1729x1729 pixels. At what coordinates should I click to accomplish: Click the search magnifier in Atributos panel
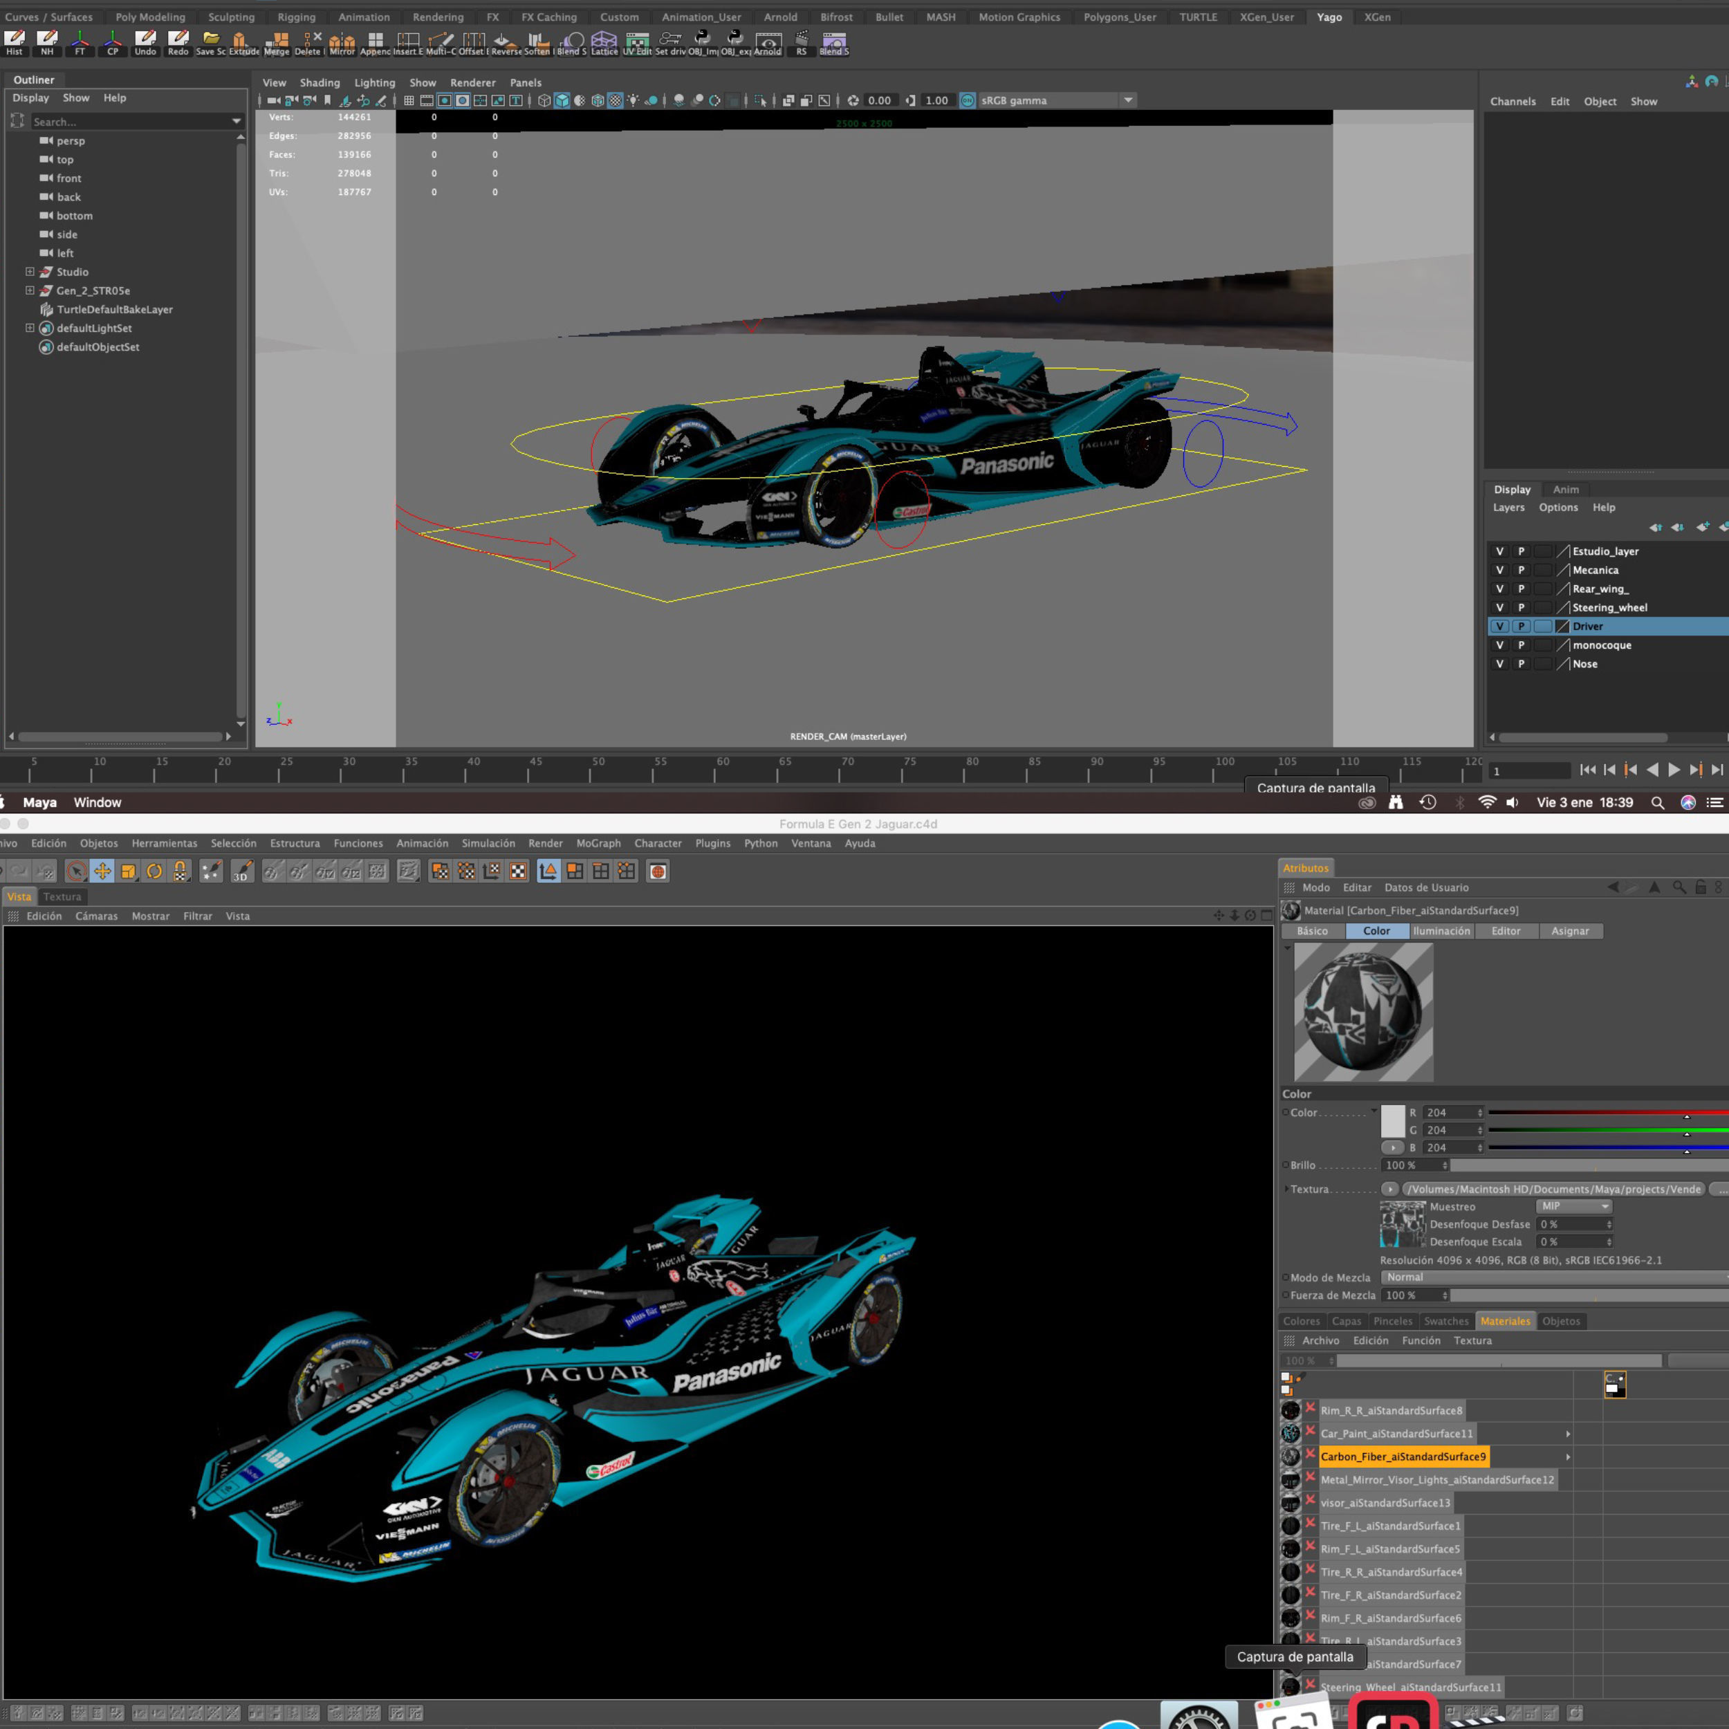click(1679, 887)
